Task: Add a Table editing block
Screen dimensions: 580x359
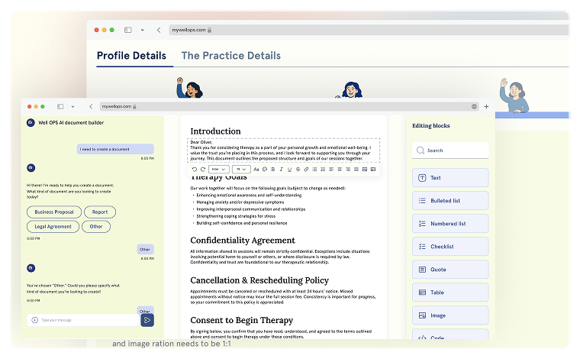Action: click(x=449, y=292)
